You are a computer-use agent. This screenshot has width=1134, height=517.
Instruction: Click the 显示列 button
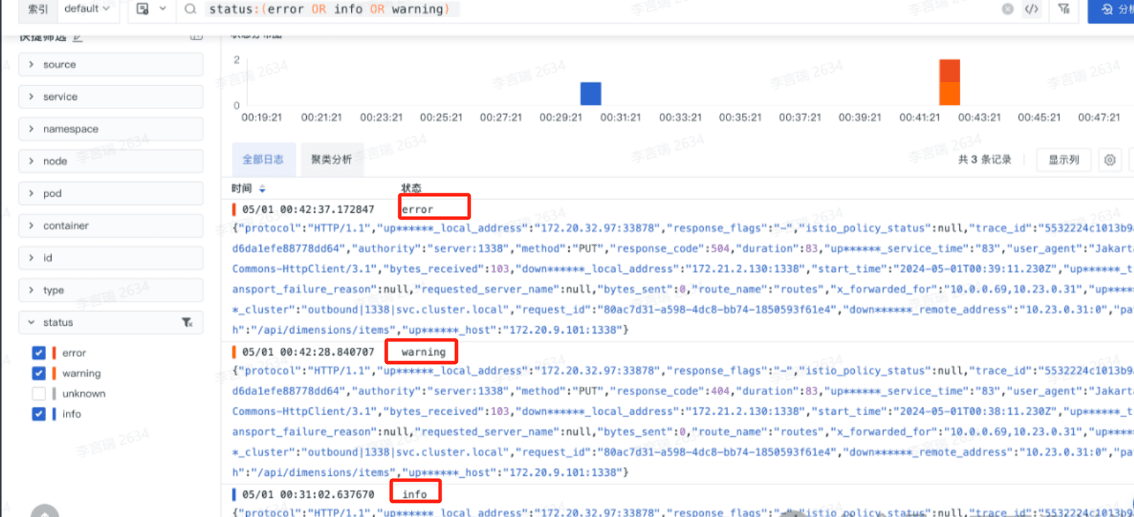pyautogui.click(x=1064, y=160)
